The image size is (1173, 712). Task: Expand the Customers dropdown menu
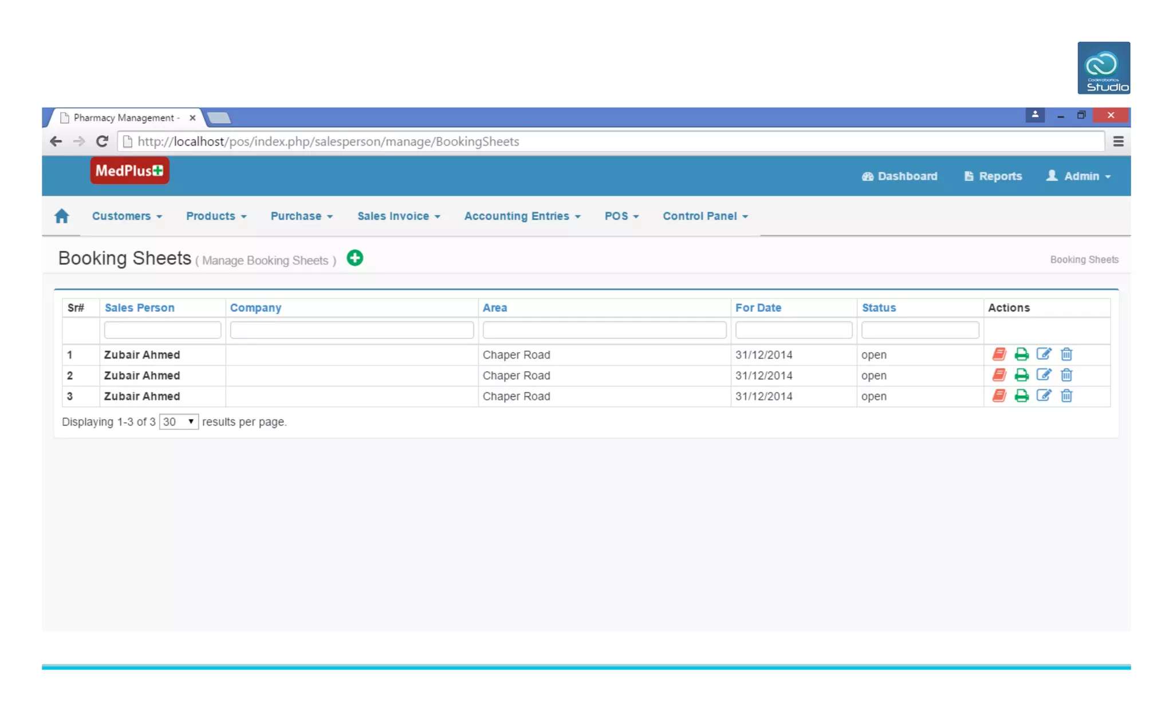click(x=127, y=216)
